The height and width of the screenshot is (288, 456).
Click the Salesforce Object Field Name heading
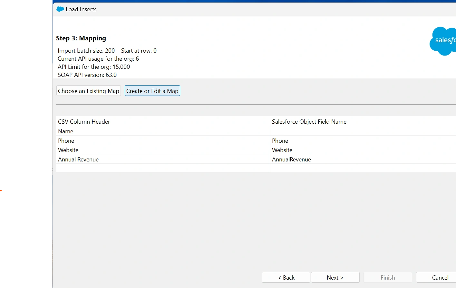[309, 122]
